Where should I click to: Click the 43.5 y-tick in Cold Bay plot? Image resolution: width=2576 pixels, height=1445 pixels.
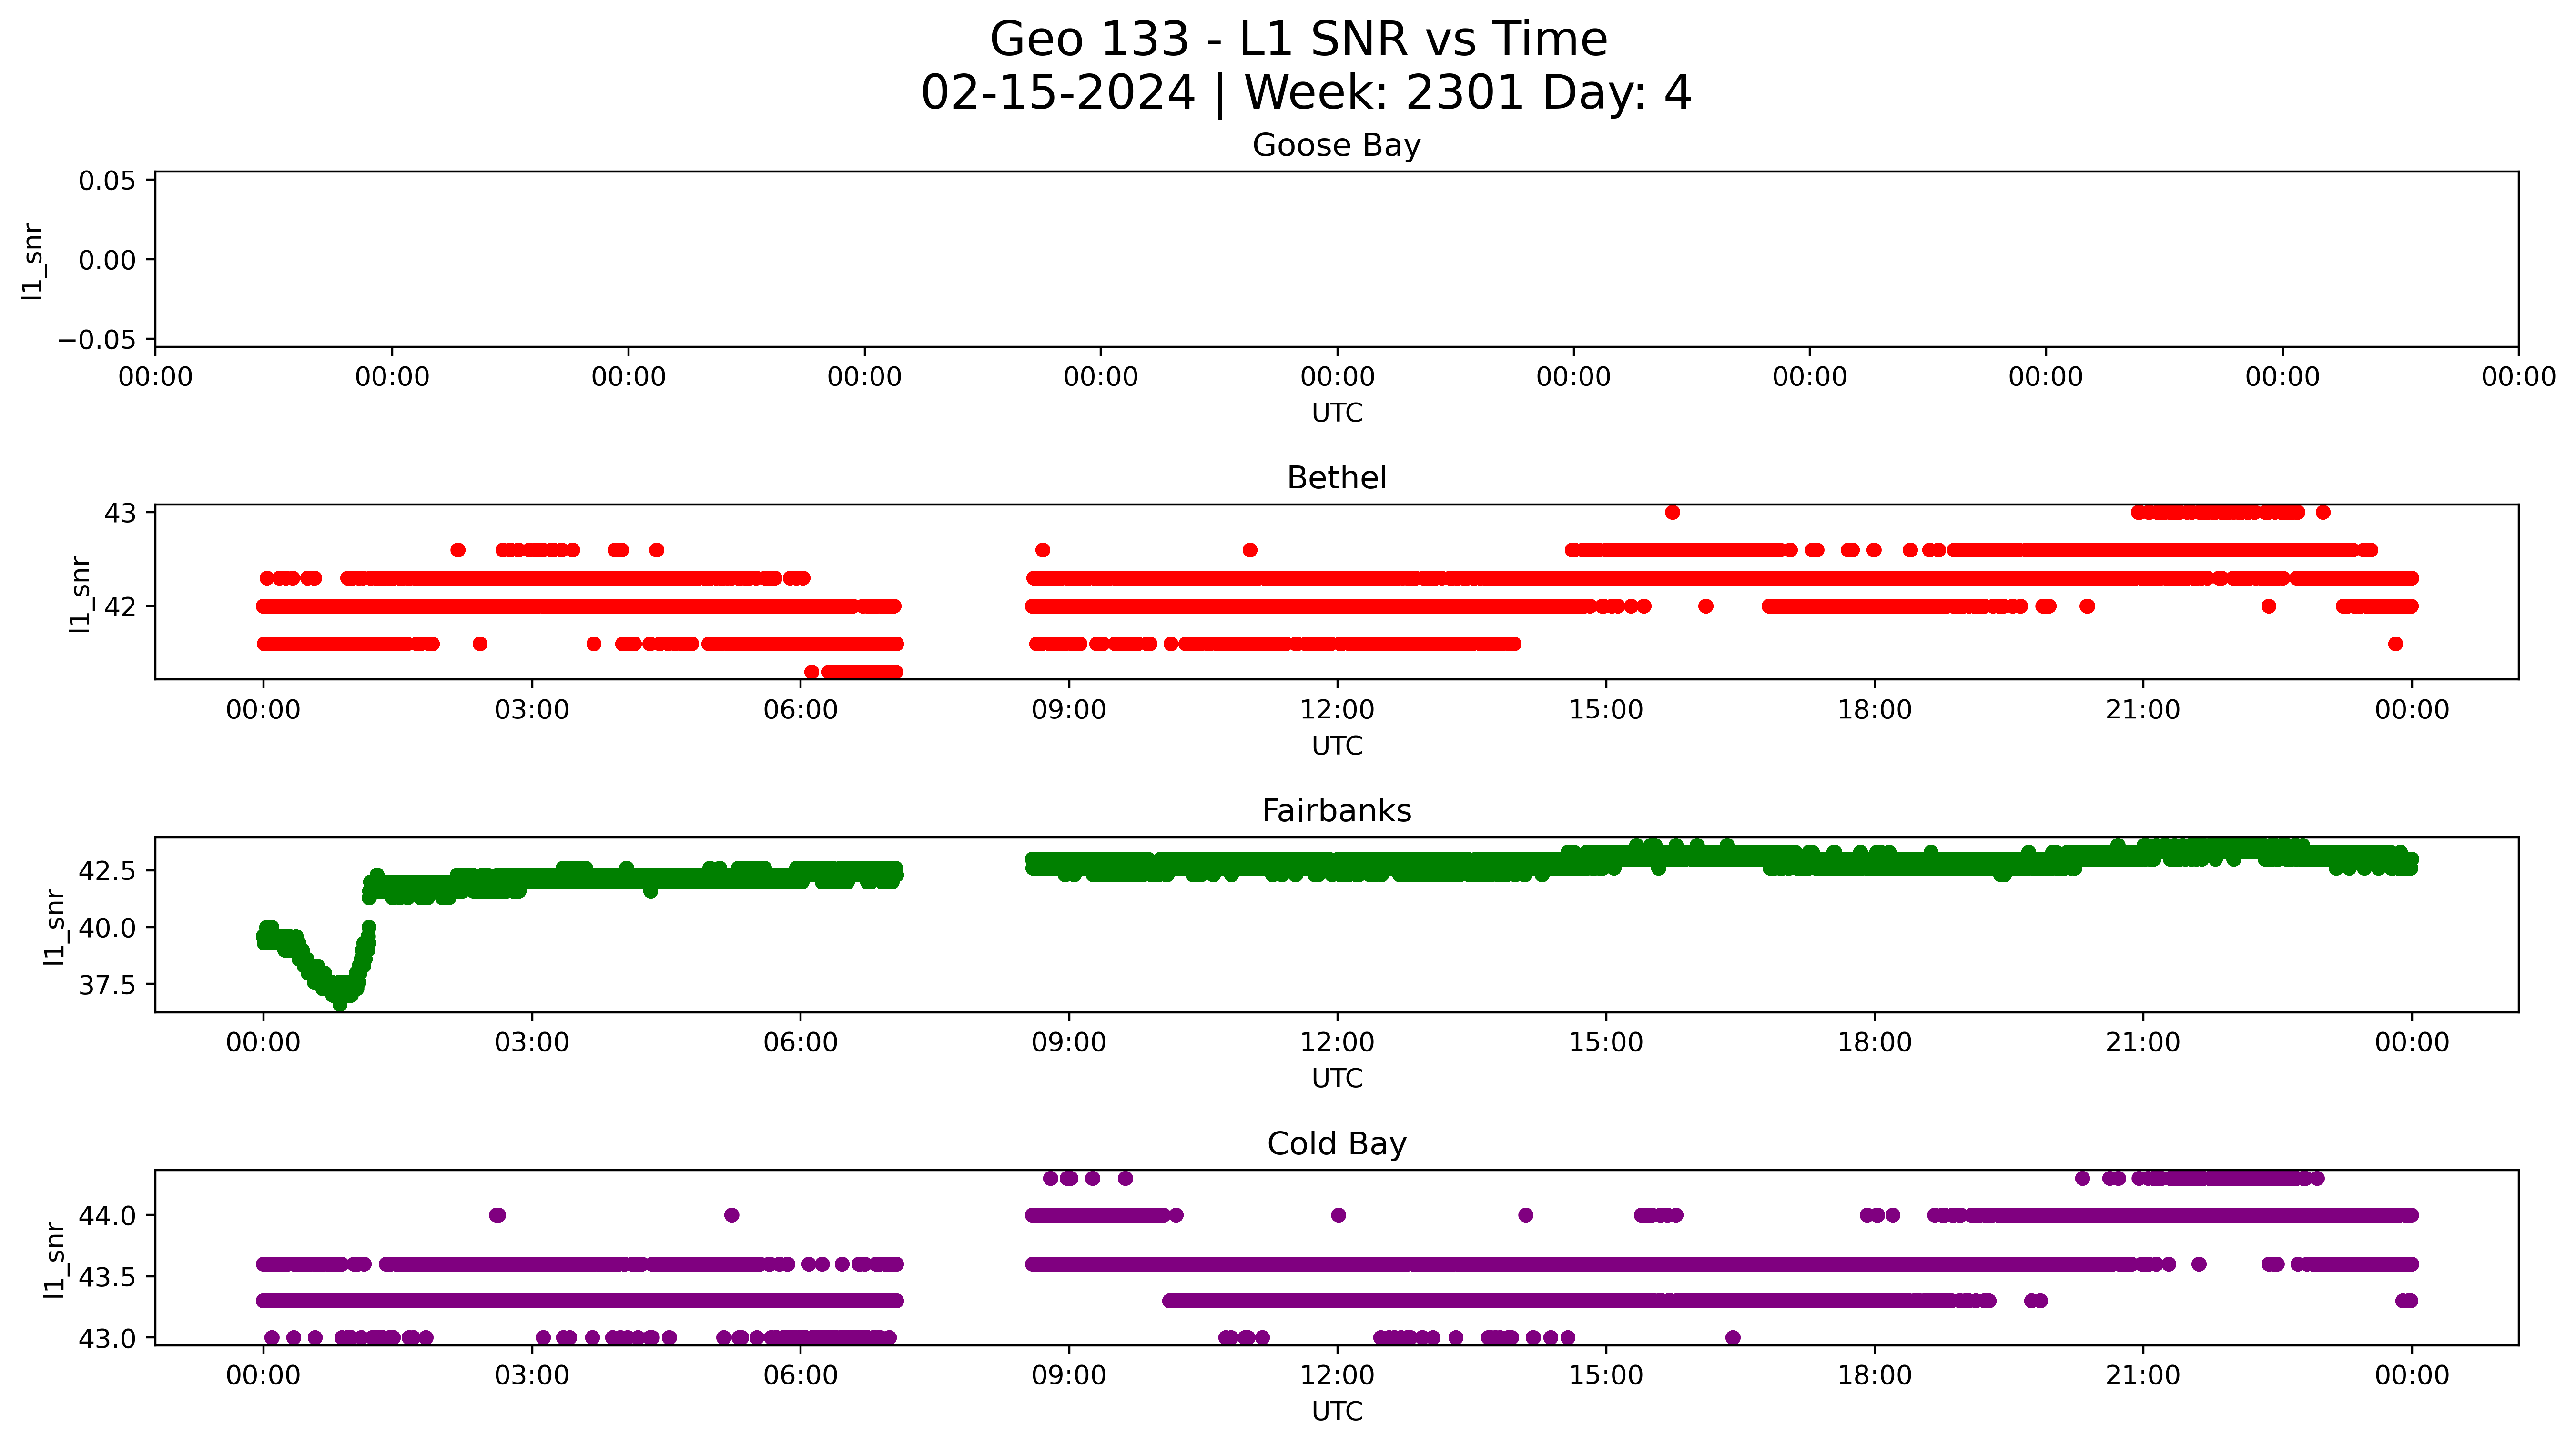[x=107, y=1277]
